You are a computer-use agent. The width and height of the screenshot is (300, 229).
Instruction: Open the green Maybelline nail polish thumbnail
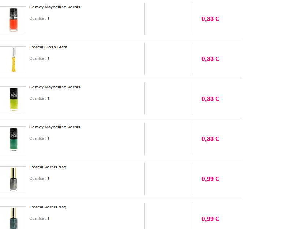pos(13,139)
